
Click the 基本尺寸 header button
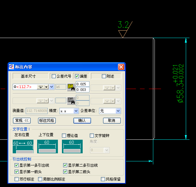[x=31, y=76]
